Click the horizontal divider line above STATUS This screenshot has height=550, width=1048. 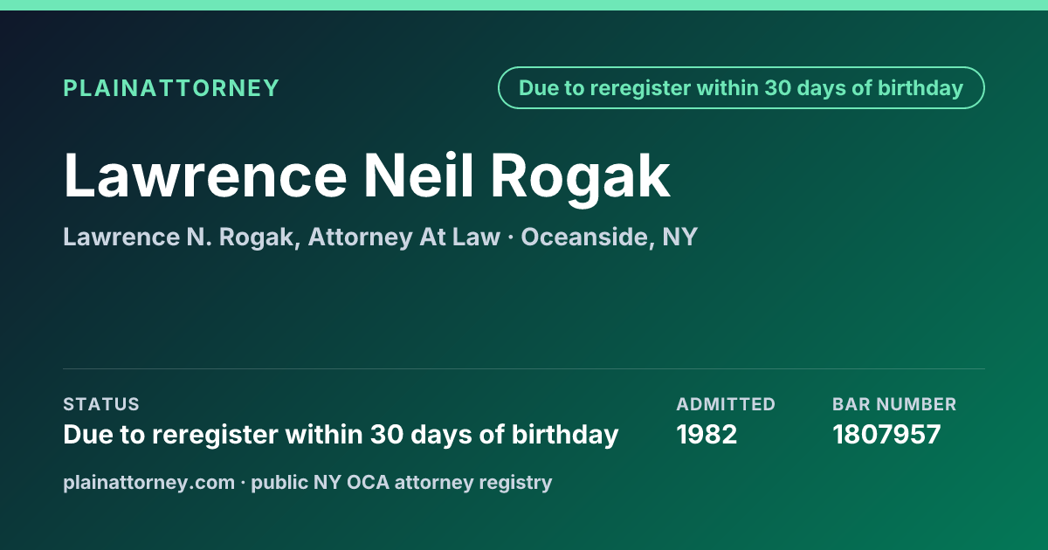pyautogui.click(x=524, y=368)
